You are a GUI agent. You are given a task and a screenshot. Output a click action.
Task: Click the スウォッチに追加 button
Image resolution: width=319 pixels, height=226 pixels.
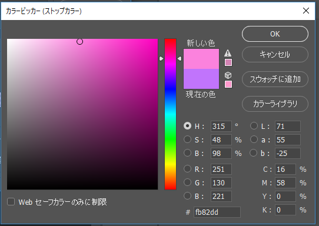pyautogui.click(x=275, y=79)
